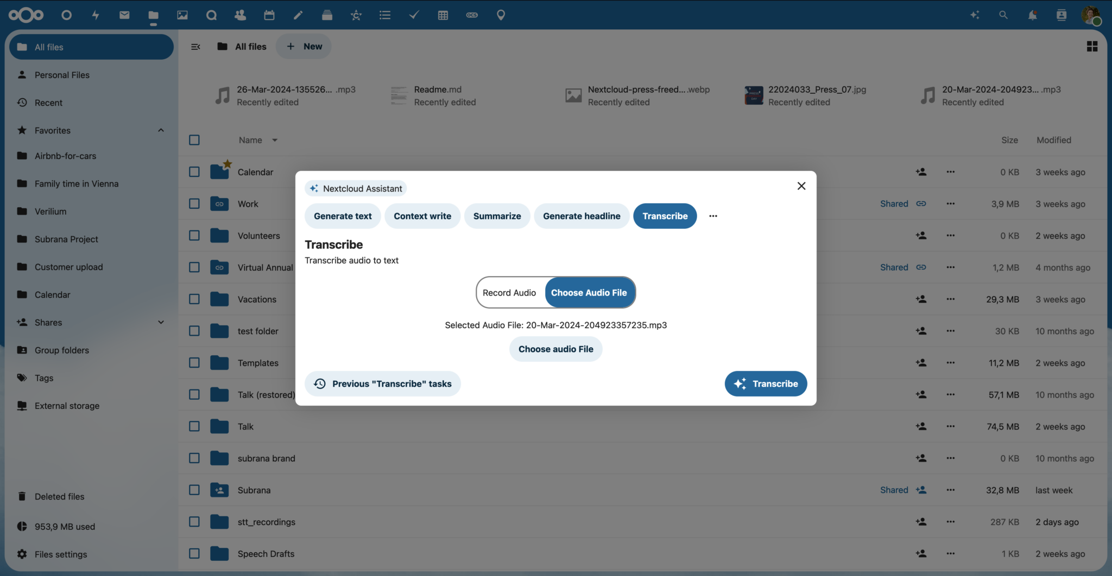Open the Contacts app icon
The image size is (1112, 576).
[240, 15]
